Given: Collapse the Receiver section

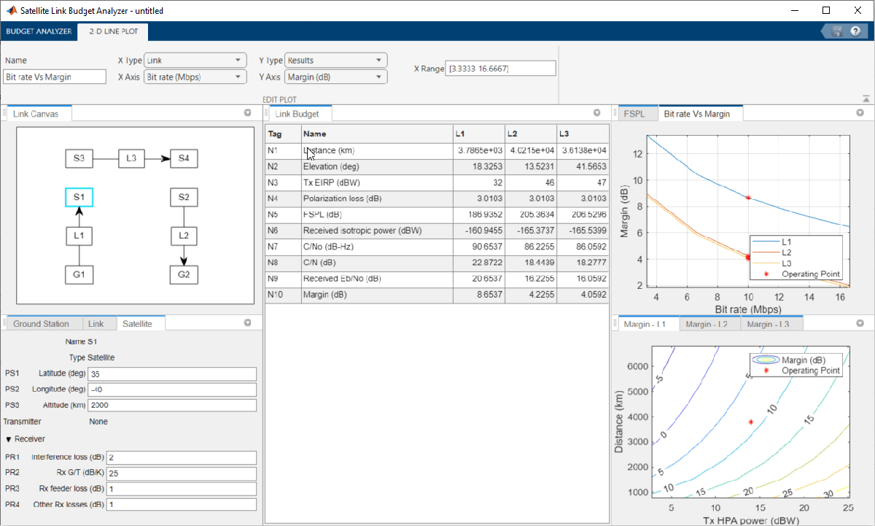Looking at the screenshot, I should 9,439.
